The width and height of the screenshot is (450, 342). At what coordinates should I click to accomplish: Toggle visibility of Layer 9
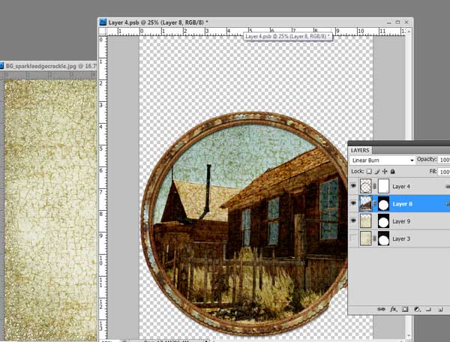[354, 221]
